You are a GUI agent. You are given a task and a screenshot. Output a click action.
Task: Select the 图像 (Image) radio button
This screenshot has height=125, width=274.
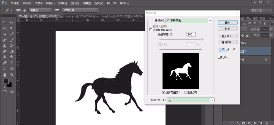[186, 93]
